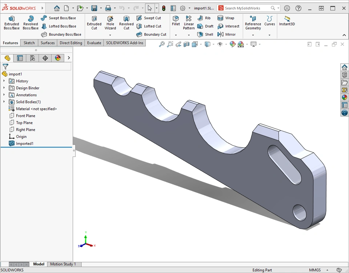Click the Rebuild traffic light icon
Viewport: 349px width, 273px height.
pyautogui.click(x=164, y=8)
